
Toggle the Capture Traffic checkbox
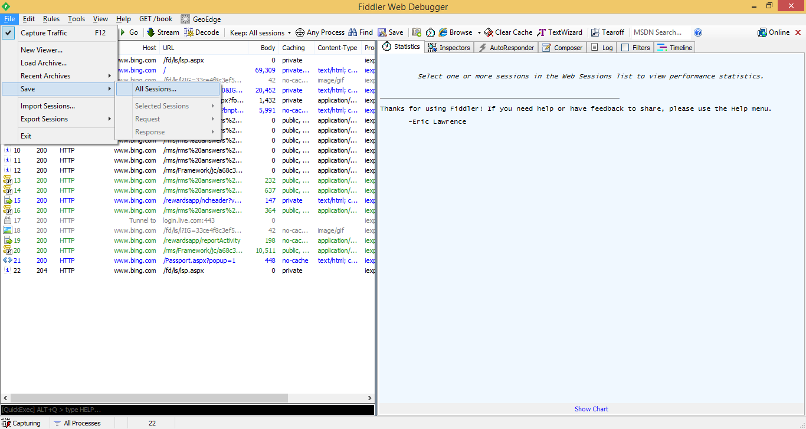tap(8, 32)
